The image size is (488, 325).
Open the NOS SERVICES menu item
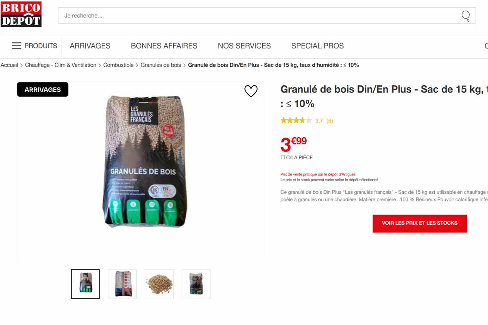(x=244, y=46)
